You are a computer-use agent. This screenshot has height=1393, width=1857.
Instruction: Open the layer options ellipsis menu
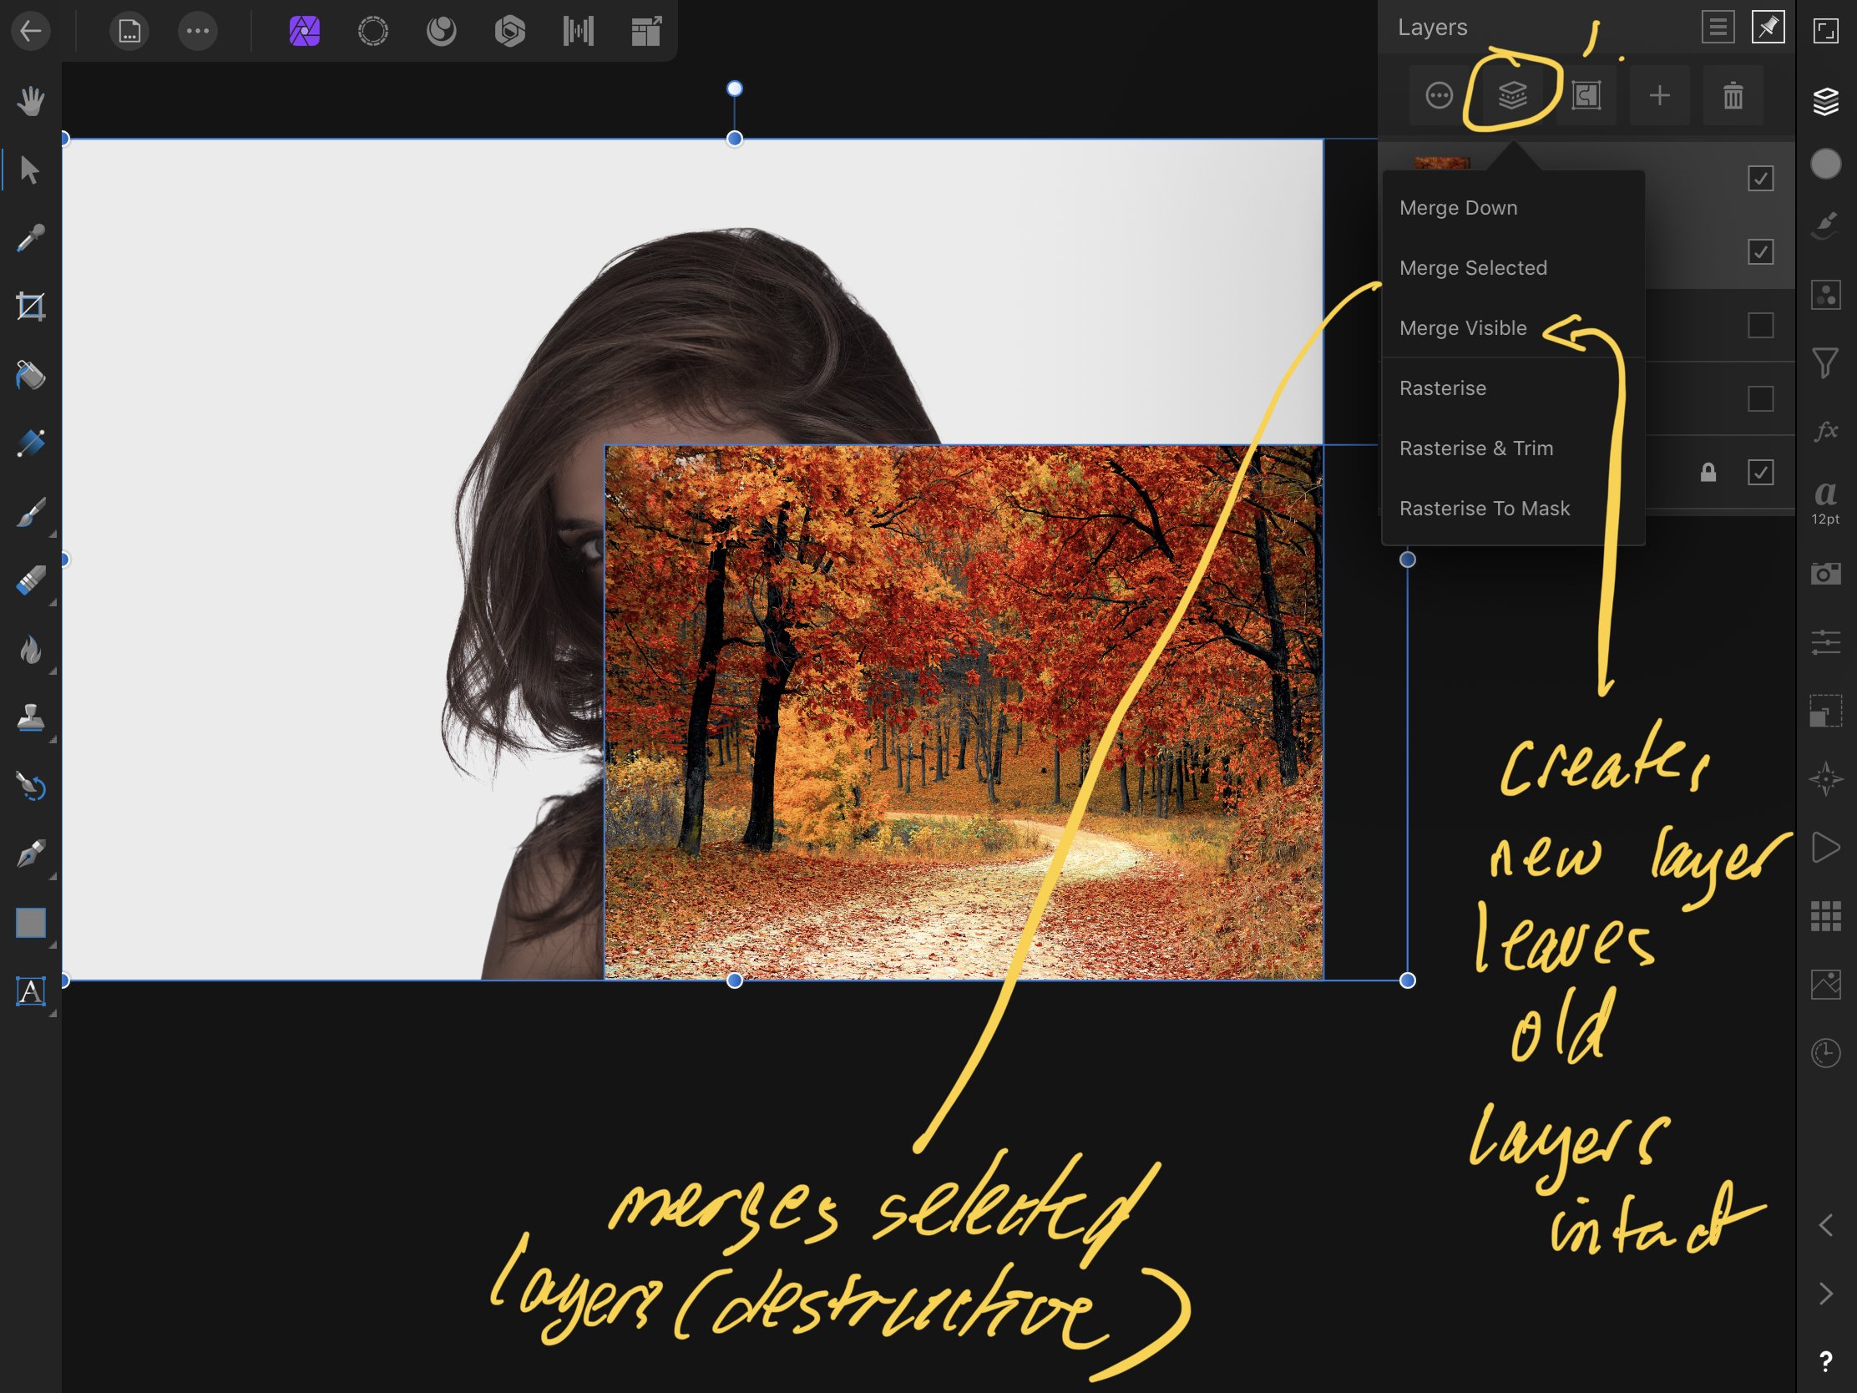point(1438,95)
